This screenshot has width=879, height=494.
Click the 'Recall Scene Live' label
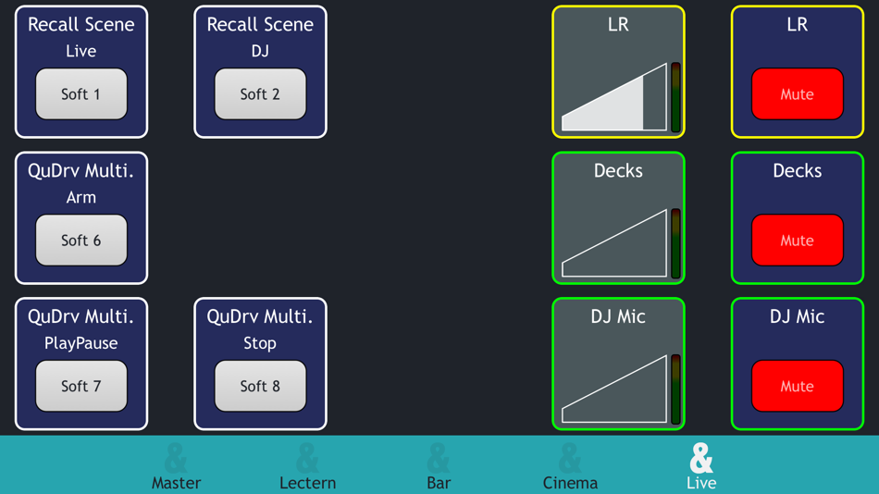click(x=81, y=37)
